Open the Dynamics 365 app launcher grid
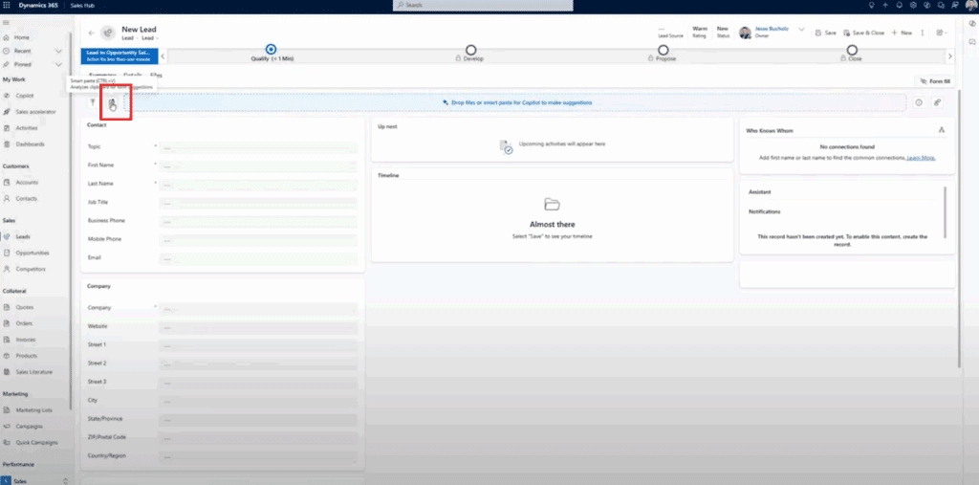The image size is (979, 485). click(x=7, y=5)
